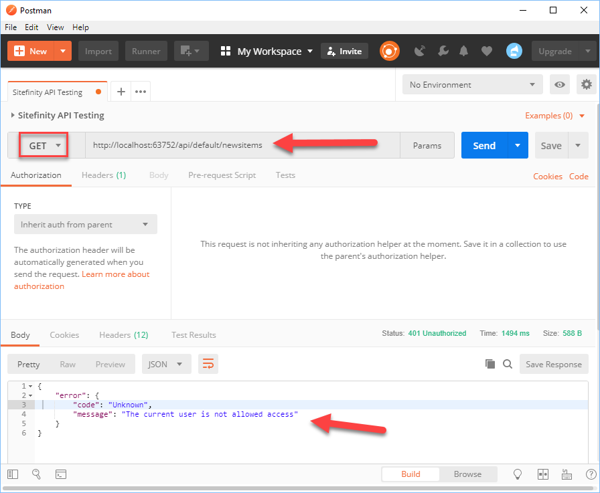
Task: Open the help question mark icon
Action: [591, 474]
